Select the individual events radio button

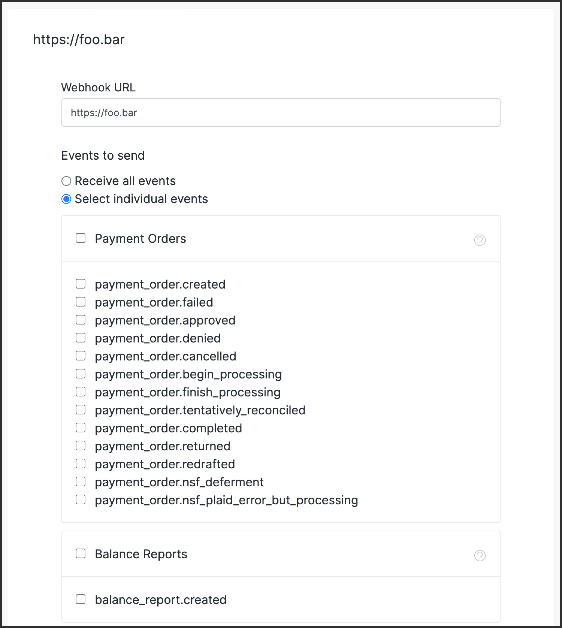click(x=66, y=199)
